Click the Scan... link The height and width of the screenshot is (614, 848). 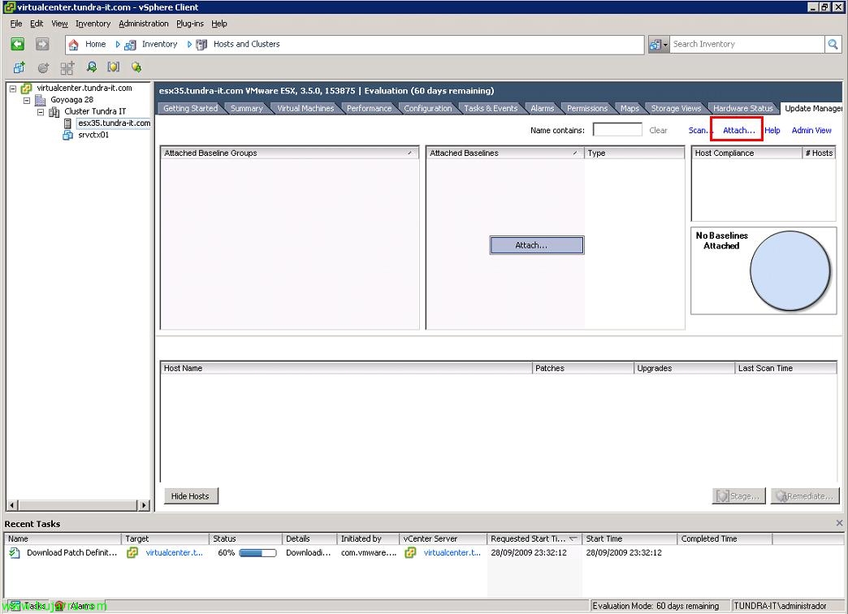[x=699, y=131]
